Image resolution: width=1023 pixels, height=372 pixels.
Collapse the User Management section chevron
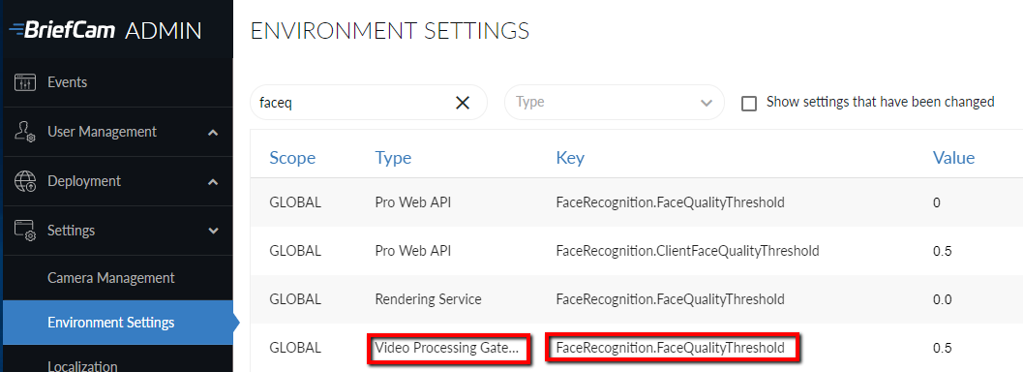(x=213, y=133)
